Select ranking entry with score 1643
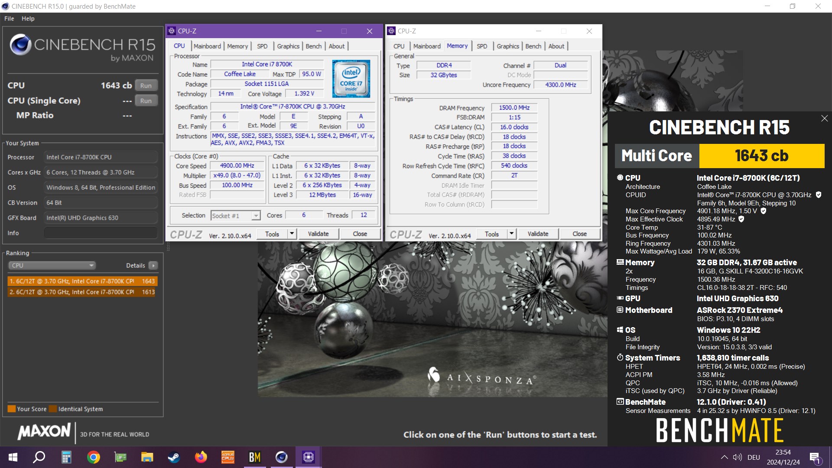Viewport: 832px width, 468px height. (82, 281)
